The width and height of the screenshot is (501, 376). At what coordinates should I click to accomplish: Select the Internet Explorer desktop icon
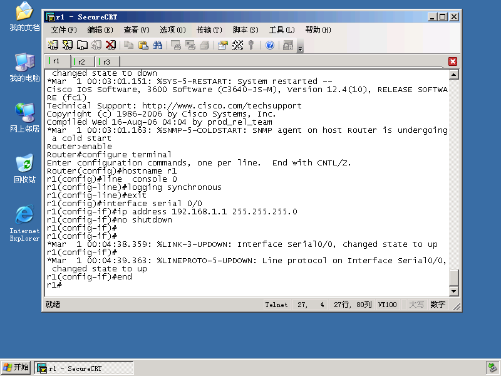pos(24,223)
